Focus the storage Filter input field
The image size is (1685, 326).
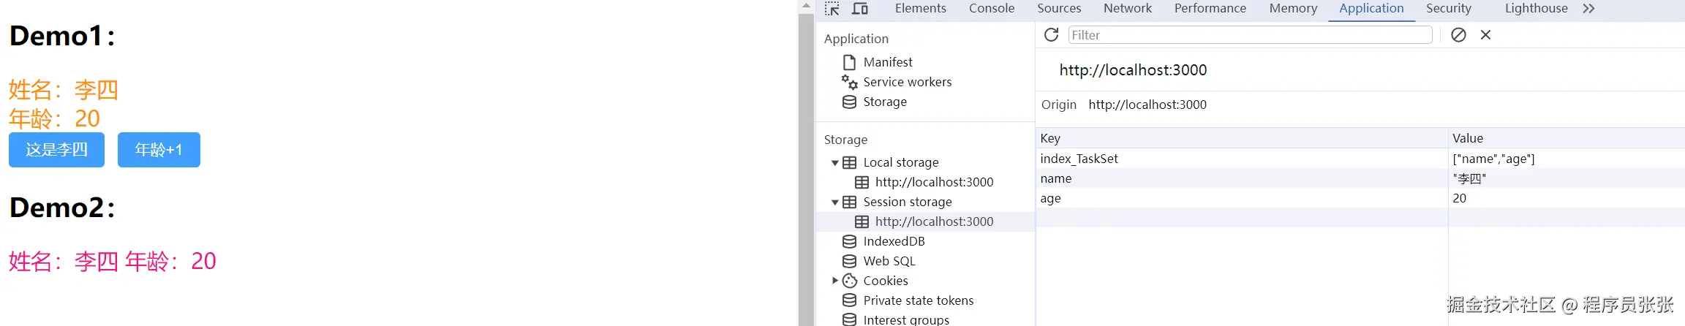pos(1250,35)
